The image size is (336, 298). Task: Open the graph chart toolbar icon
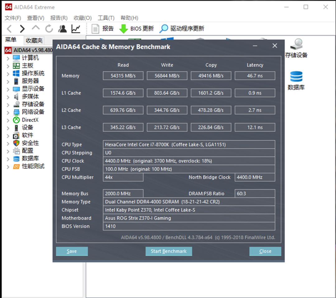[76, 29]
